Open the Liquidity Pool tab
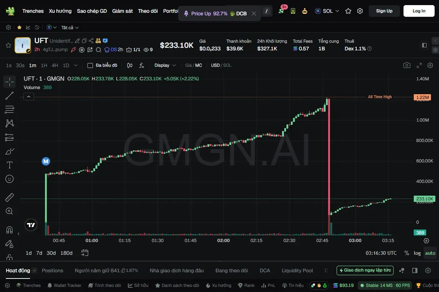Screen dimensions: 439x292 coord(297,270)
